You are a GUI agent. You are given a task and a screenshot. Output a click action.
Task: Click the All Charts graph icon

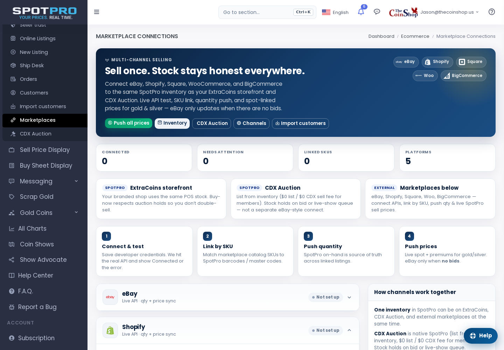pyautogui.click(x=12, y=229)
